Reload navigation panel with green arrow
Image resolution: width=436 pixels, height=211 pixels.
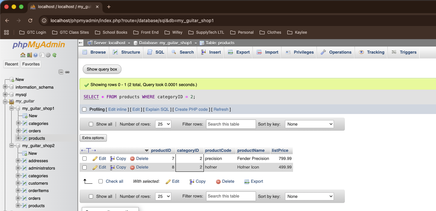[x=54, y=55]
